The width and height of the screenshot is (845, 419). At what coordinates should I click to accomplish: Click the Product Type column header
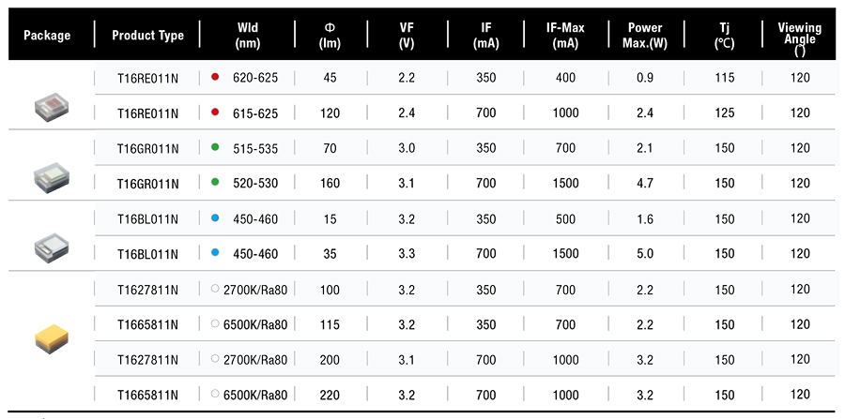pos(147,36)
